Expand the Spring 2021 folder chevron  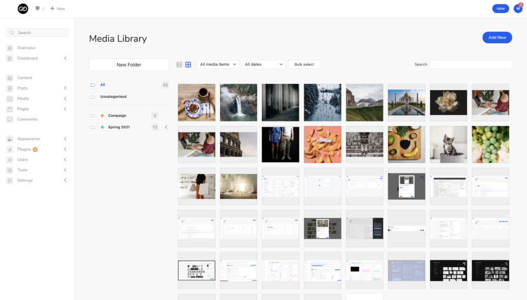[x=166, y=127]
